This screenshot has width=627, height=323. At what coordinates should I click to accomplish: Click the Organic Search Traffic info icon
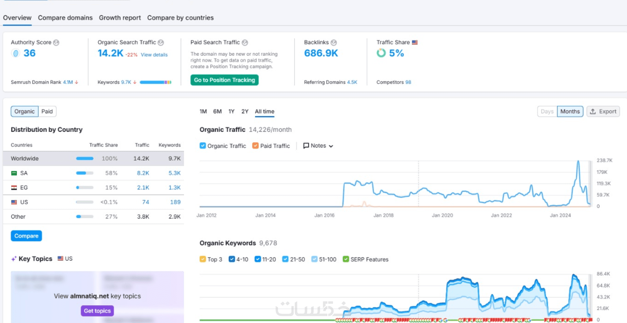(161, 43)
